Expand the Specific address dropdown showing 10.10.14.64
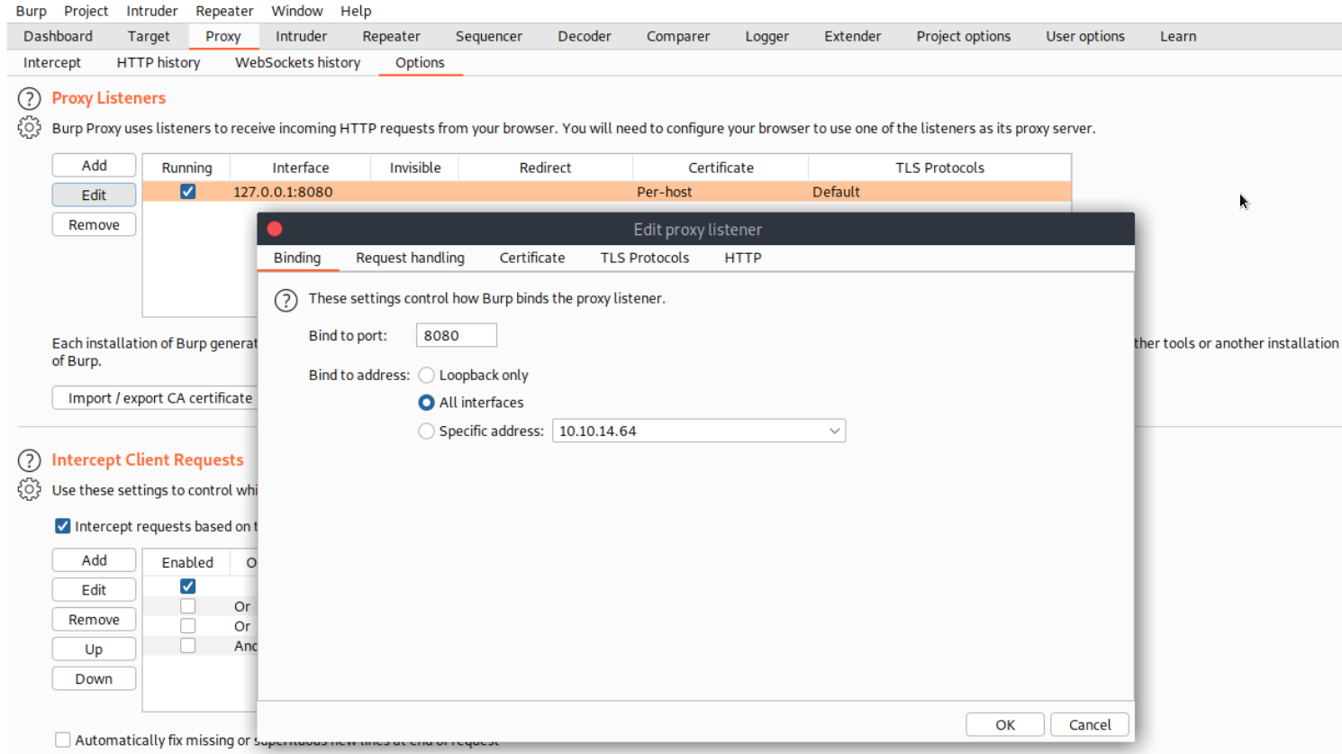This screenshot has width=1342, height=754. point(834,432)
